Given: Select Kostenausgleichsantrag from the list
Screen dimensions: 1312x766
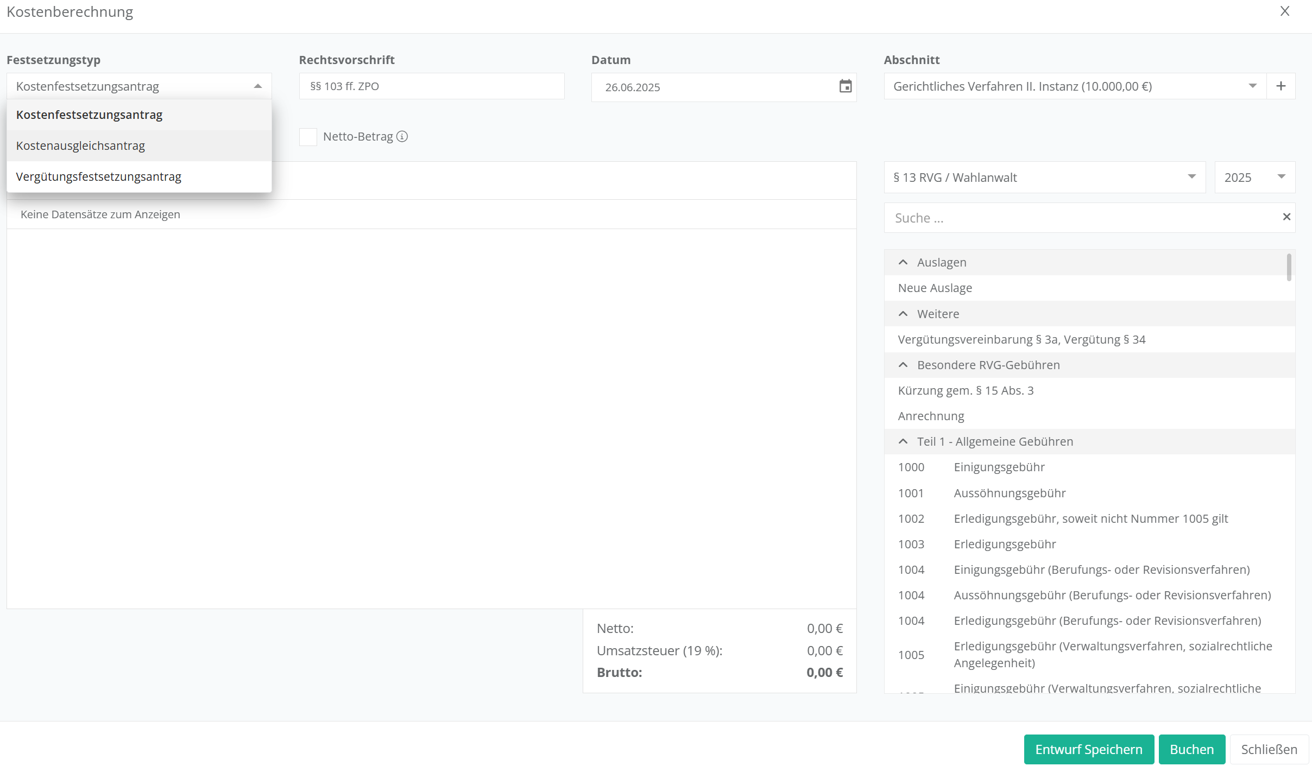Looking at the screenshot, I should point(80,146).
